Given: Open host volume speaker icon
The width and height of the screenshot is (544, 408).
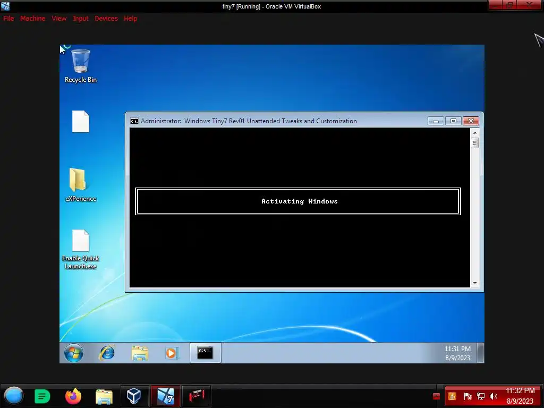Looking at the screenshot, I should [x=494, y=396].
